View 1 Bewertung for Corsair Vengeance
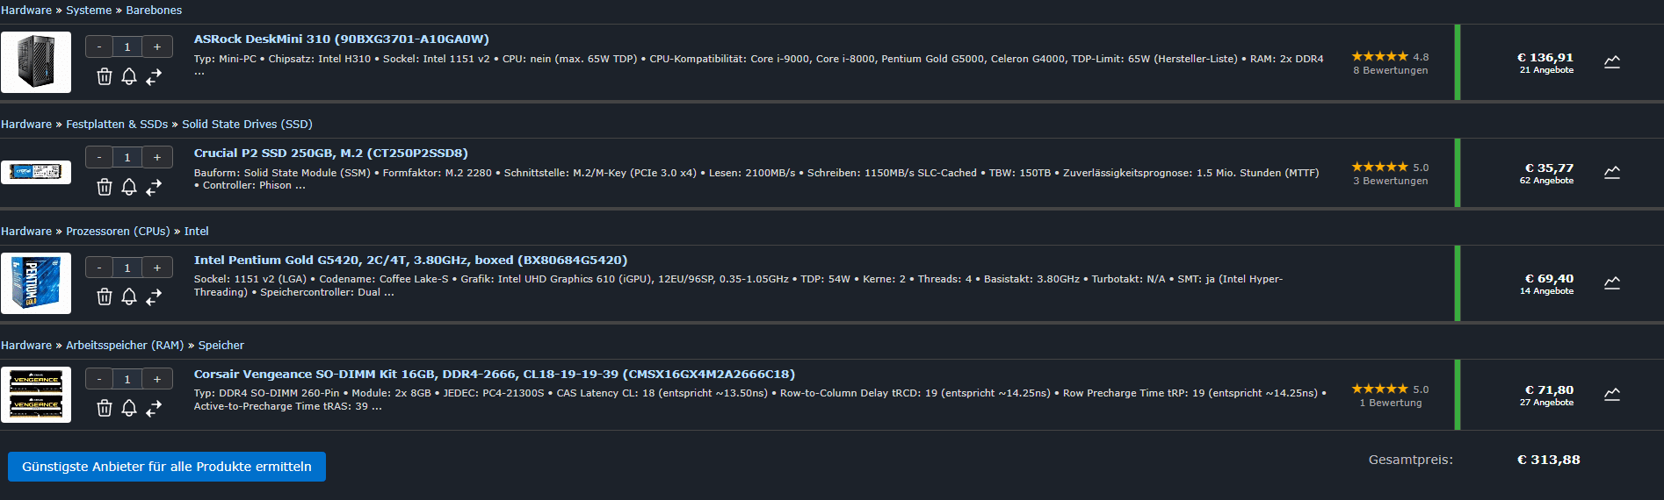1664x500 pixels. (x=1391, y=403)
